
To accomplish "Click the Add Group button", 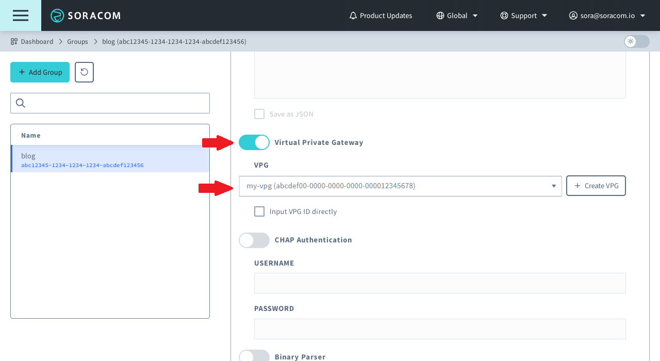I will [40, 72].
